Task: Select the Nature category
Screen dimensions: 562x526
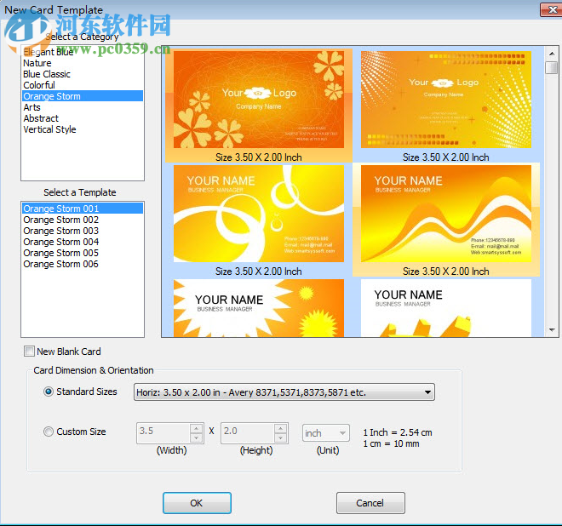Action: pyautogui.click(x=83, y=63)
